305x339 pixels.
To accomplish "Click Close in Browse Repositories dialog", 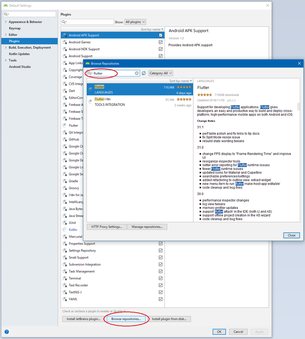I will (x=292, y=235).
